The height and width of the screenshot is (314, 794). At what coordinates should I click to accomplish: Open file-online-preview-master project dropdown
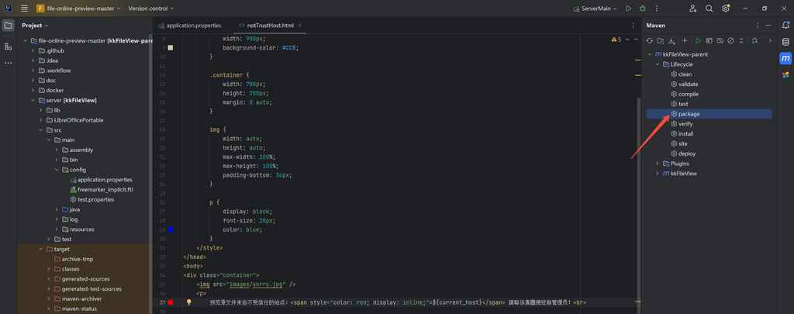point(78,8)
